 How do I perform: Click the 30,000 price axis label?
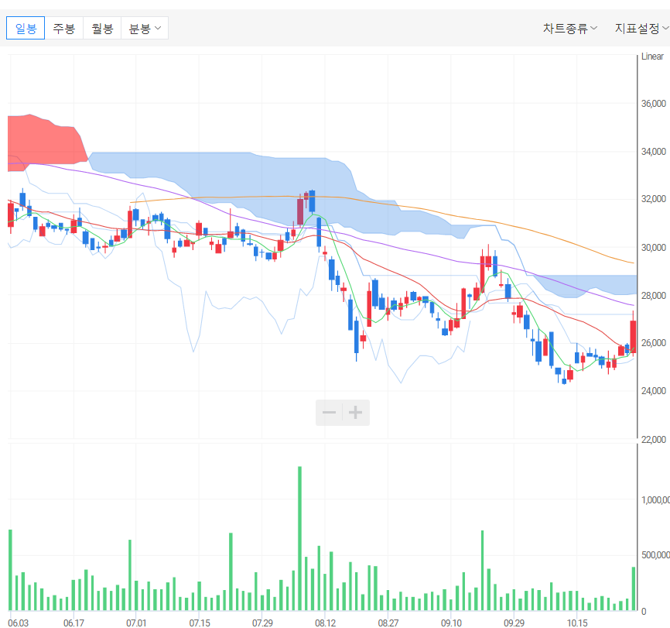pos(653,248)
